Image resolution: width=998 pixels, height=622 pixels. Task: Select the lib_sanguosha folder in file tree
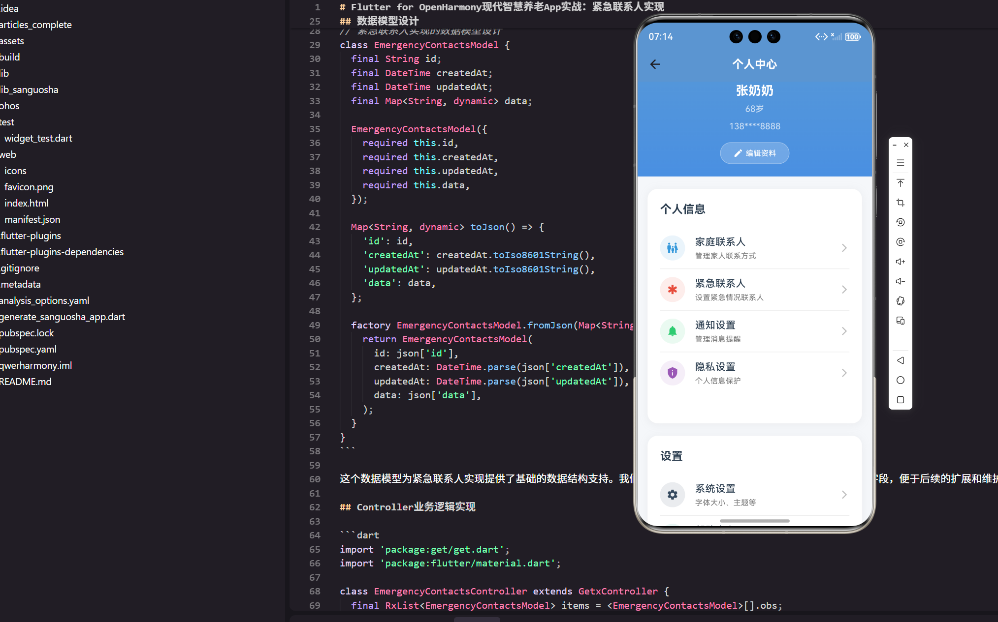point(29,90)
